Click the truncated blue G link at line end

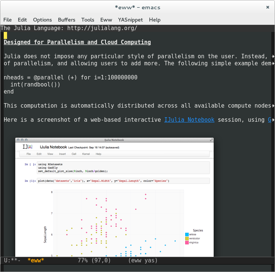(x=270, y=120)
